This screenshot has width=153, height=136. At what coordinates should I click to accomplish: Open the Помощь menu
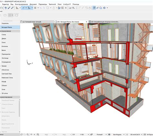pyautogui.click(x=76, y=4)
